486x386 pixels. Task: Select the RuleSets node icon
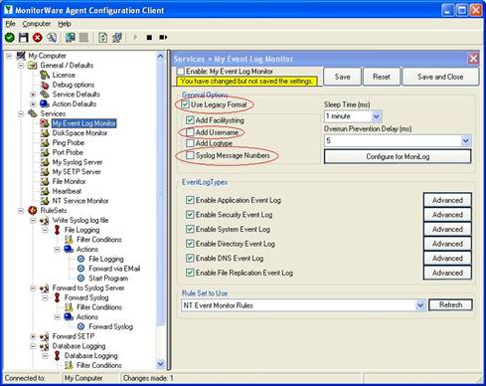tap(33, 210)
